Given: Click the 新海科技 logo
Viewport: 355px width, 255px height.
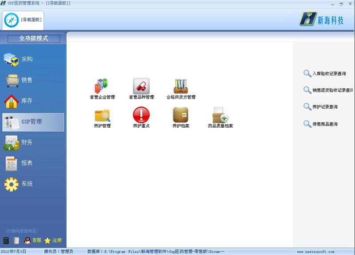Looking at the screenshot, I should point(322,19).
